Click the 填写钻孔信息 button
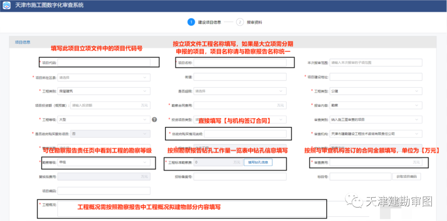Image resolution: width=447 pixels, height=221 pixels. 258,162
